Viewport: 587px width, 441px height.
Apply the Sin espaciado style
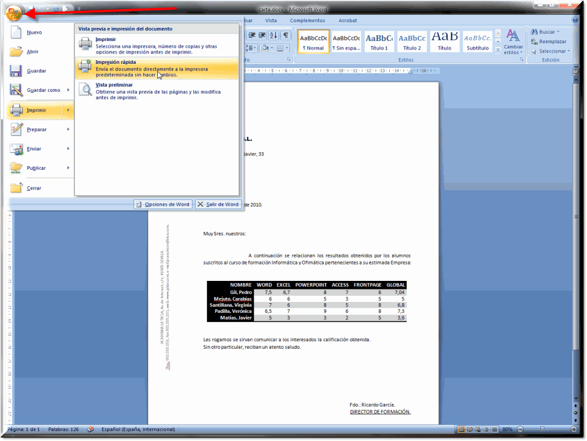pos(347,41)
